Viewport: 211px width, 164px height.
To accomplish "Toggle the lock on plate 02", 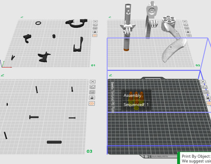I will (x=188, y=32).
